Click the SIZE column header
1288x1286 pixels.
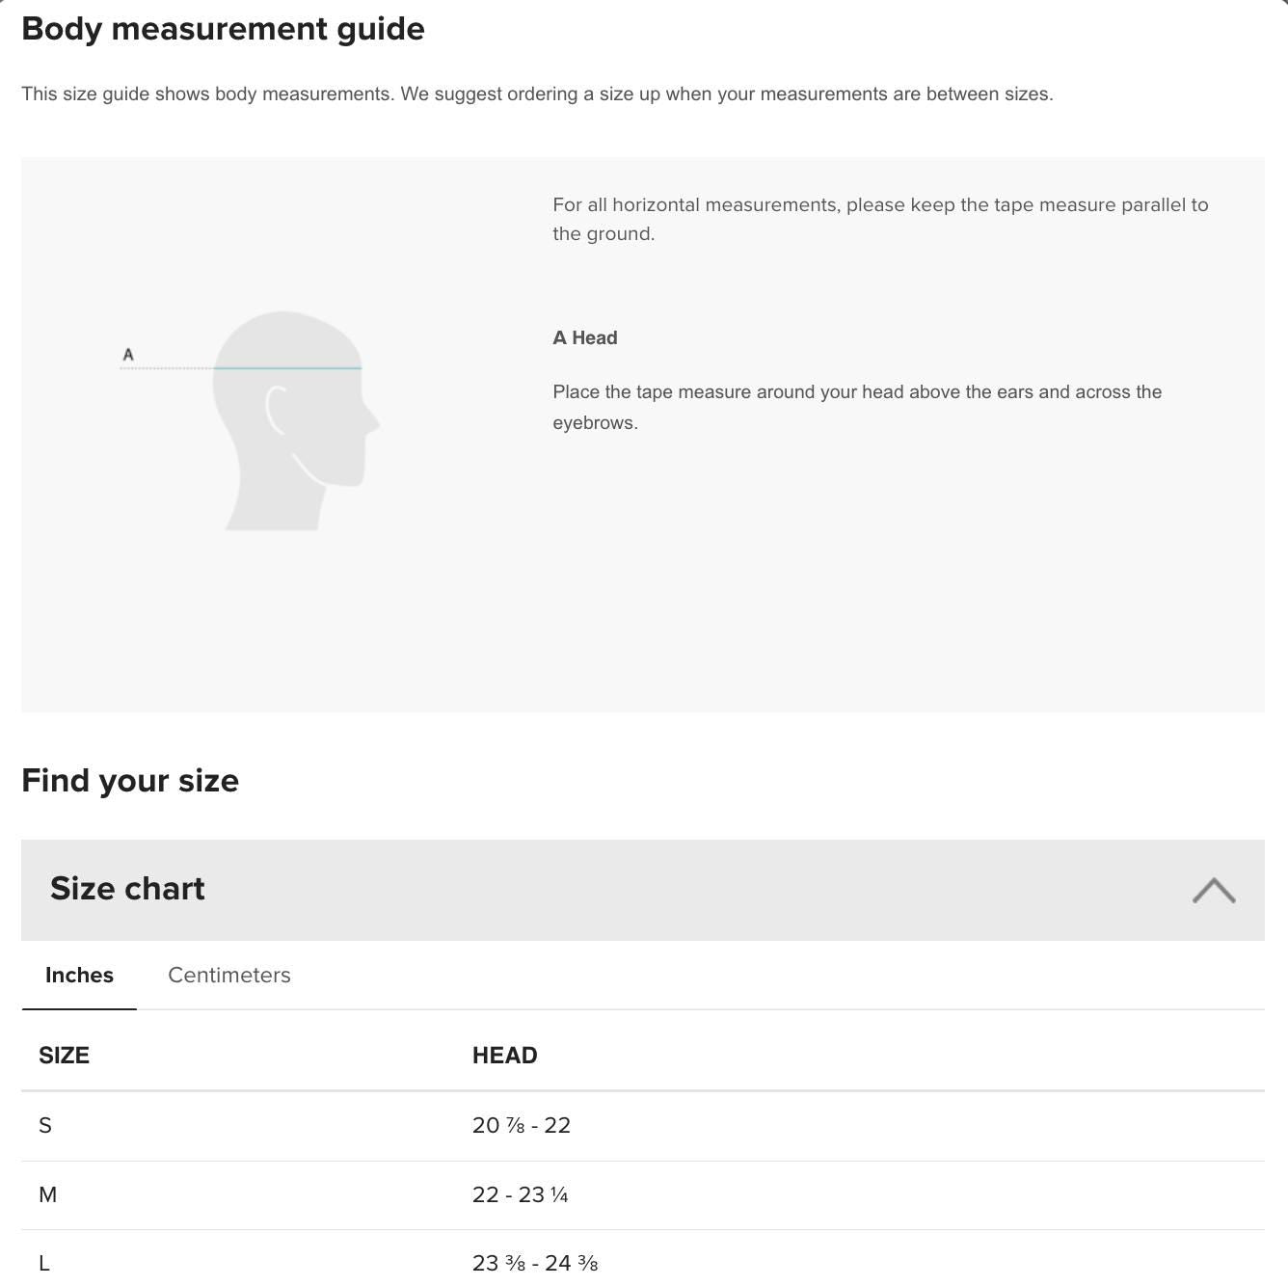[x=64, y=1055]
